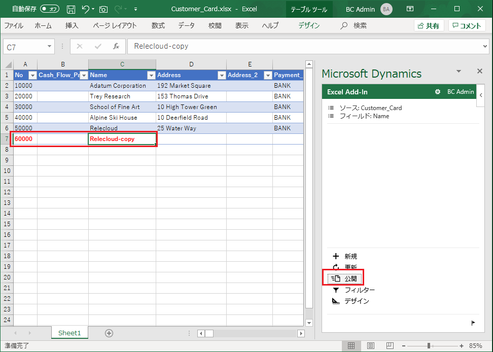493x352 pixels.
Task: Click the Redo arrow icon
Action: coord(118,9)
